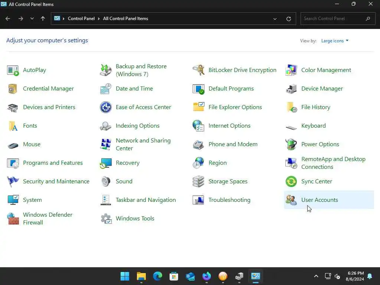The image size is (380, 285).
Task: Click File Explorer Options folder icon
Action: point(199,107)
